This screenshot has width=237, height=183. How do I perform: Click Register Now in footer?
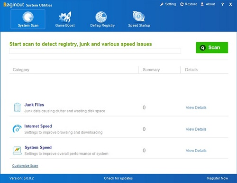(217, 178)
